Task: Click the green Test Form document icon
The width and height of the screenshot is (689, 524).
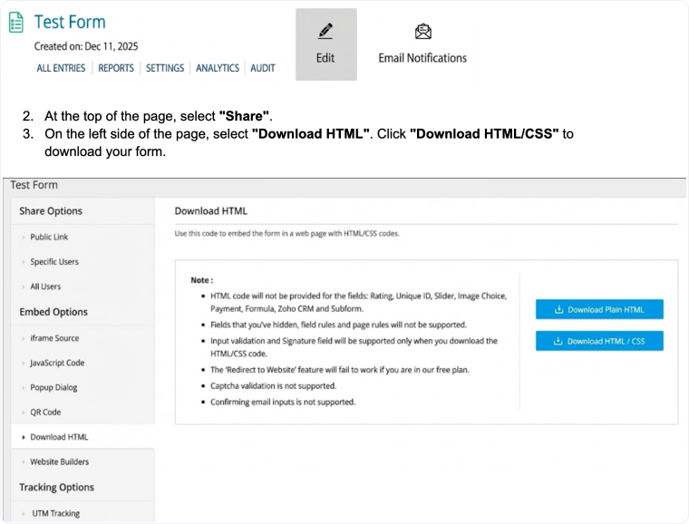Action: (x=15, y=23)
